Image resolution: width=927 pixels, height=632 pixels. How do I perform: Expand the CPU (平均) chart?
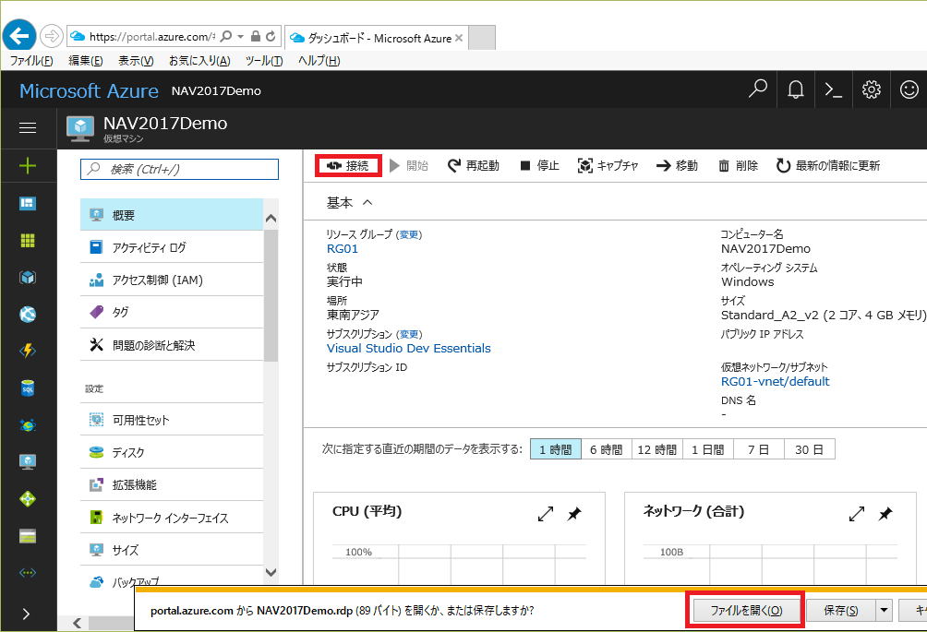click(x=546, y=514)
